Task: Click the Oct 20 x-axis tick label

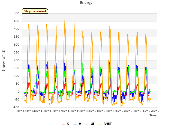Action: (85, 111)
